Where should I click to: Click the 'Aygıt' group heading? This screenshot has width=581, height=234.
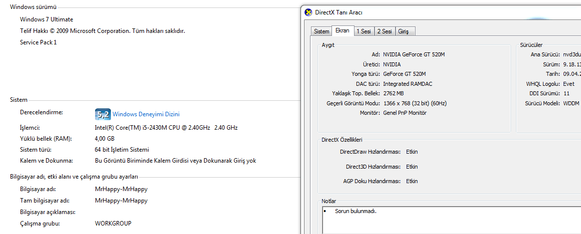point(328,45)
